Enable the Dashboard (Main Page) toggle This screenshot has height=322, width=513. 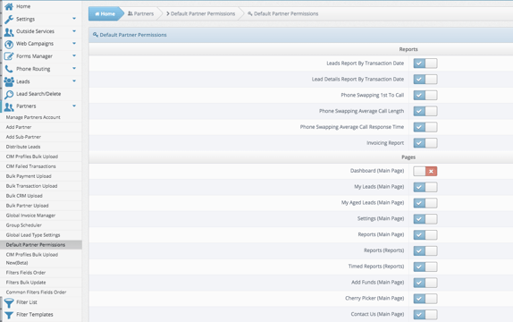[425, 171]
